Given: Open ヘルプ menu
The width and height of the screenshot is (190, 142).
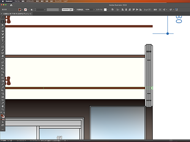Looking at the screenshot, I should coord(65,1).
